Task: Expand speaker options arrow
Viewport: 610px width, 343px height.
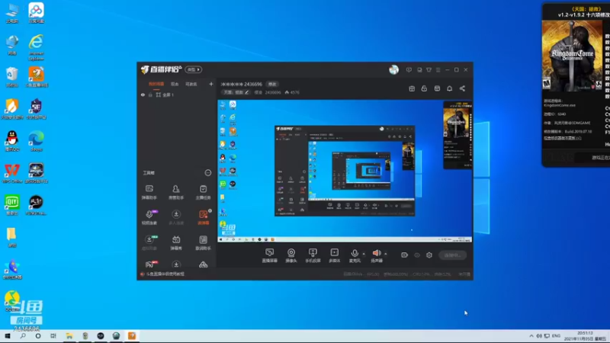Action: [386, 254]
